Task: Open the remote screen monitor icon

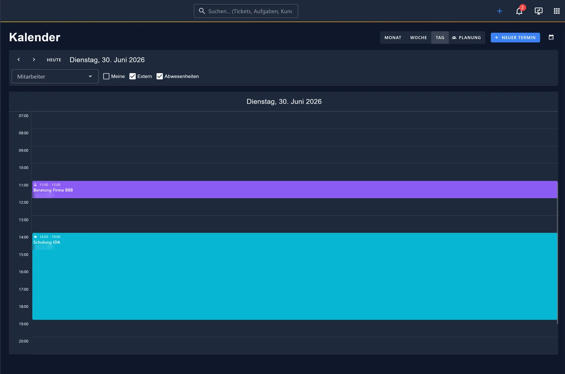Action: (538, 11)
